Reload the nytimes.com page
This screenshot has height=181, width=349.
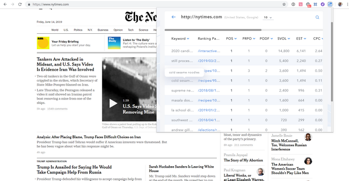[x=20, y=4]
